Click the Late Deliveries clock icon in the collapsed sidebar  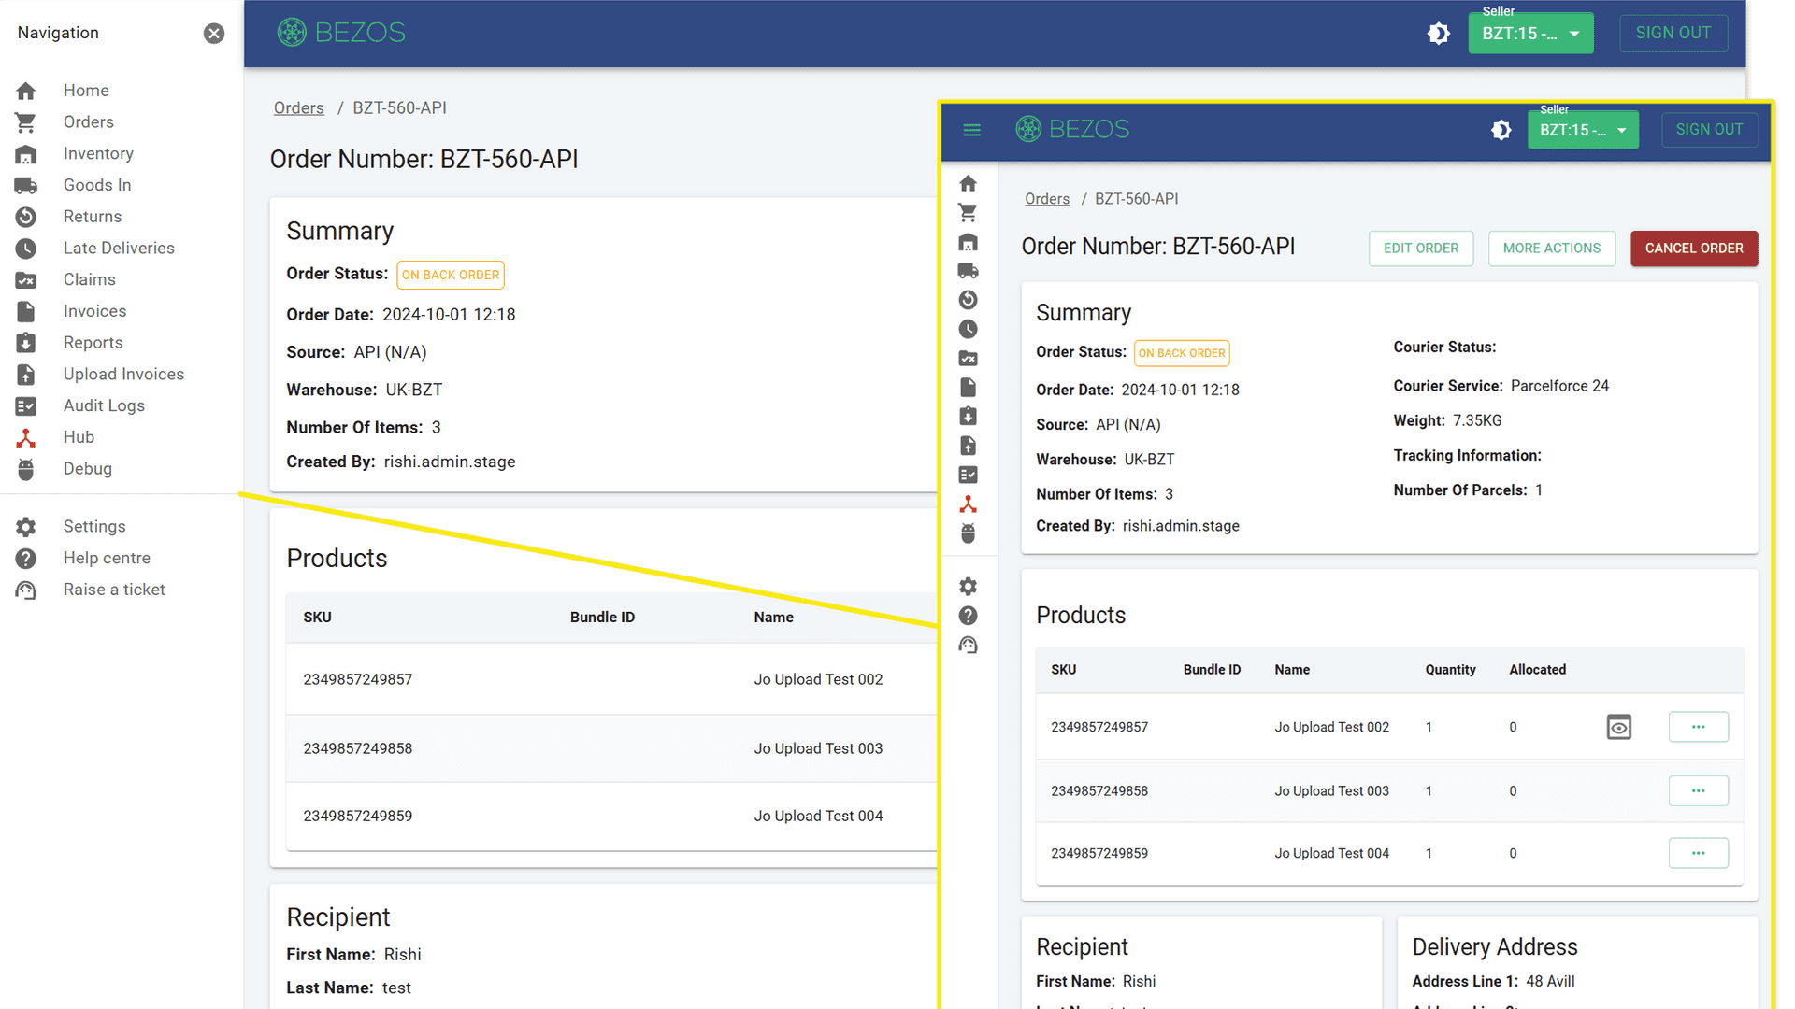point(969,329)
